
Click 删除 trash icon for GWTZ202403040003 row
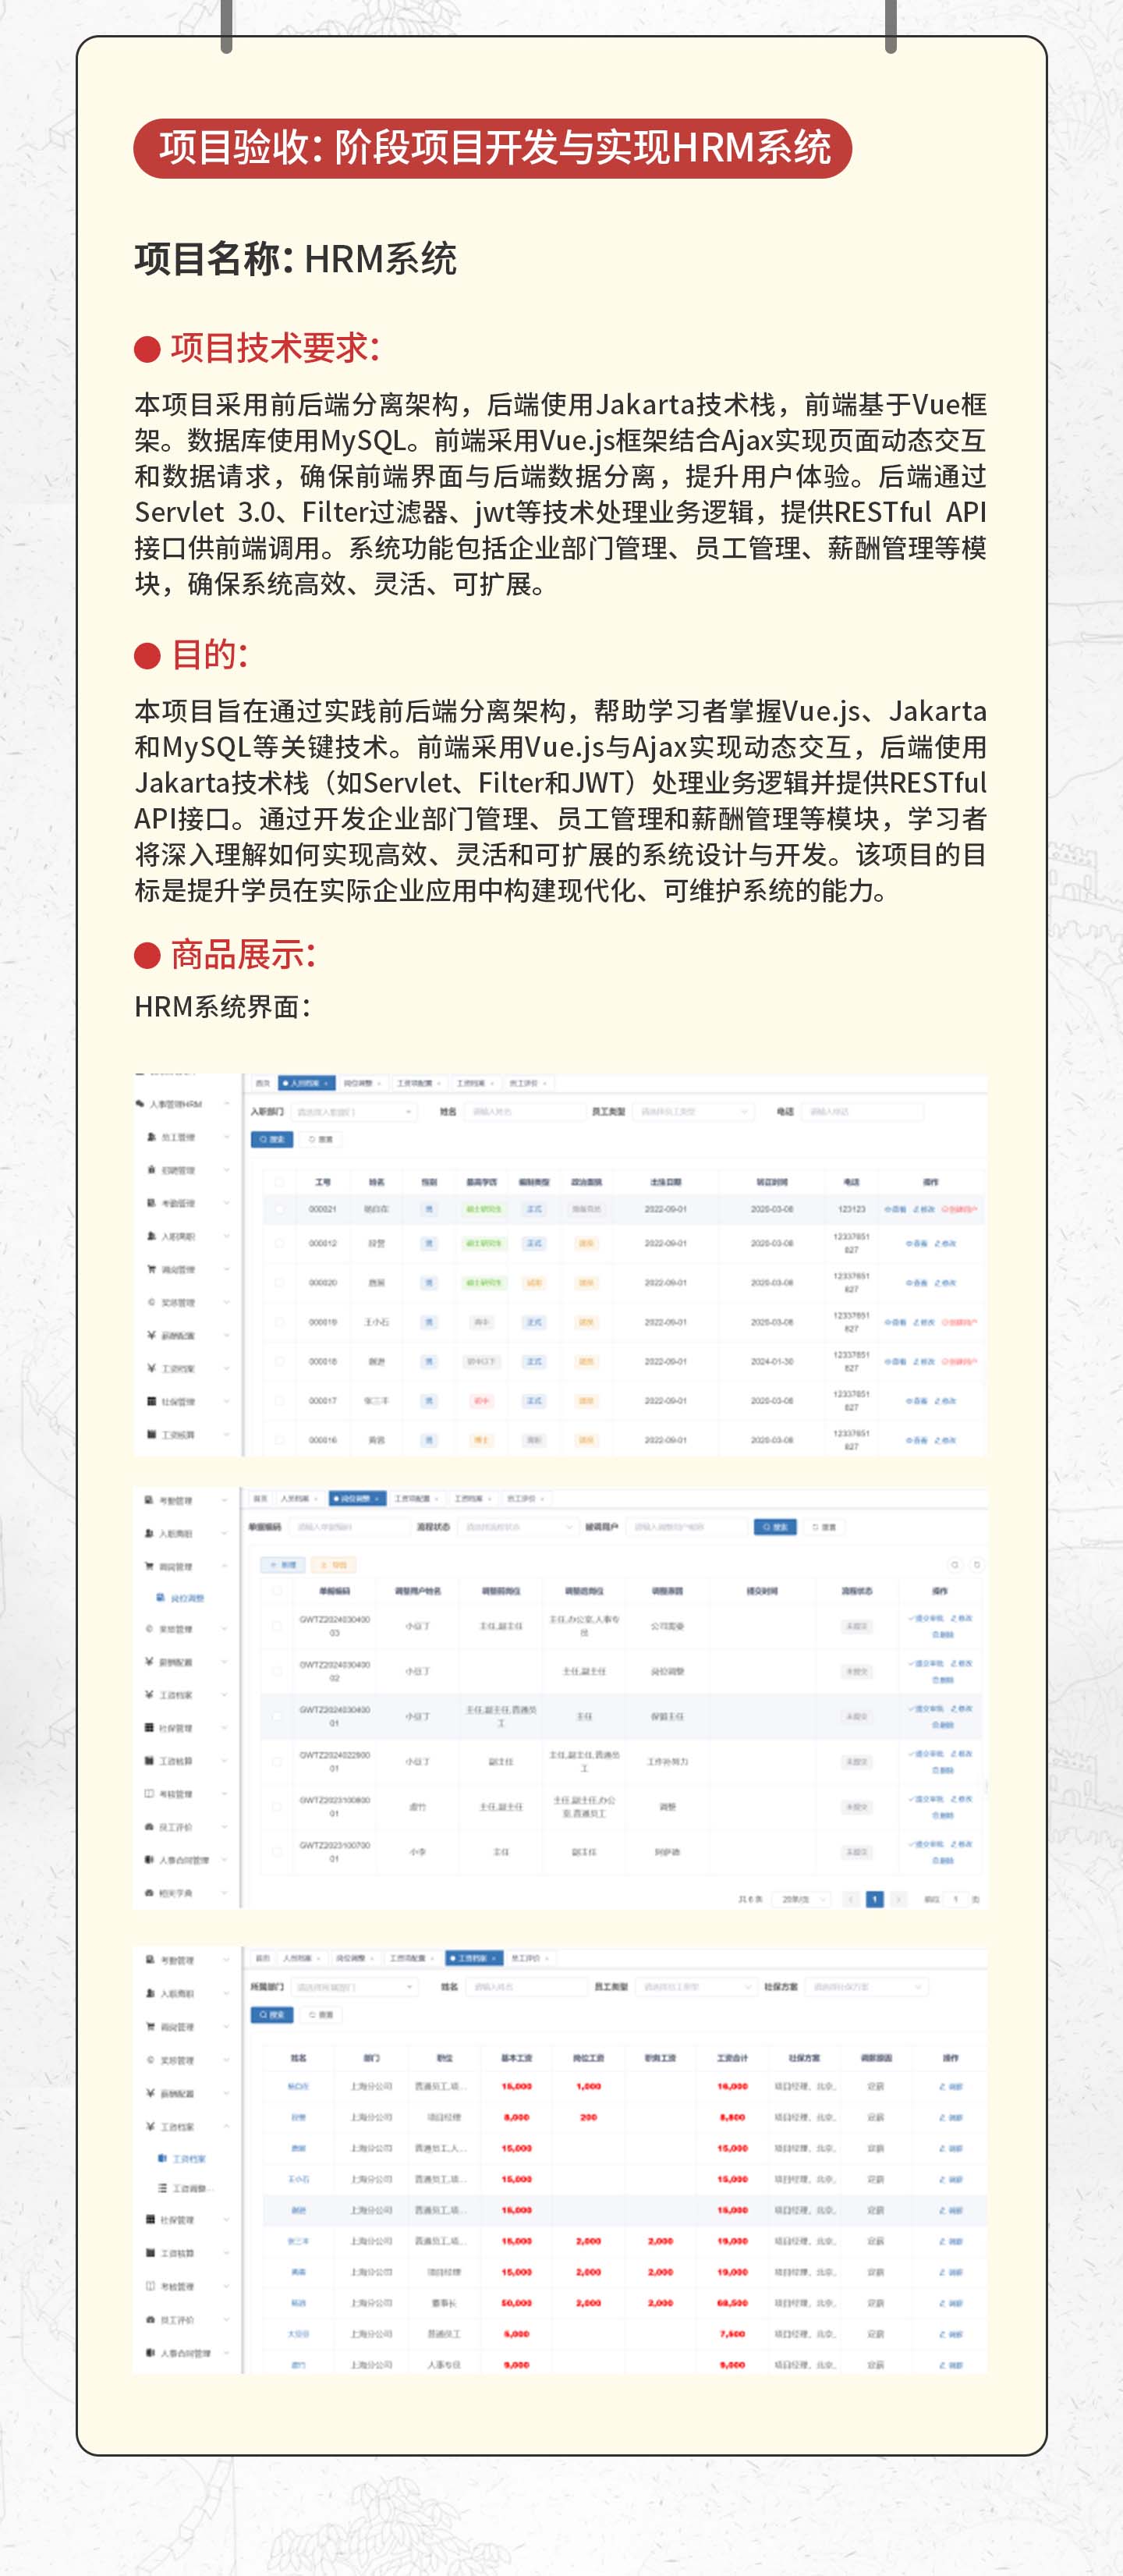[936, 1634]
